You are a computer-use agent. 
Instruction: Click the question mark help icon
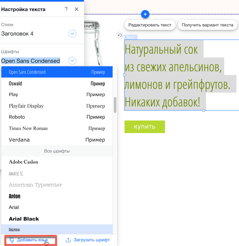point(66,9)
